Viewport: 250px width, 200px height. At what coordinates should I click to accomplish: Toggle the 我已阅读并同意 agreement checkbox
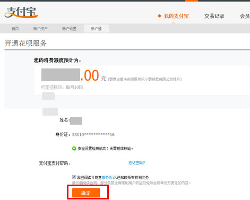click(x=74, y=177)
